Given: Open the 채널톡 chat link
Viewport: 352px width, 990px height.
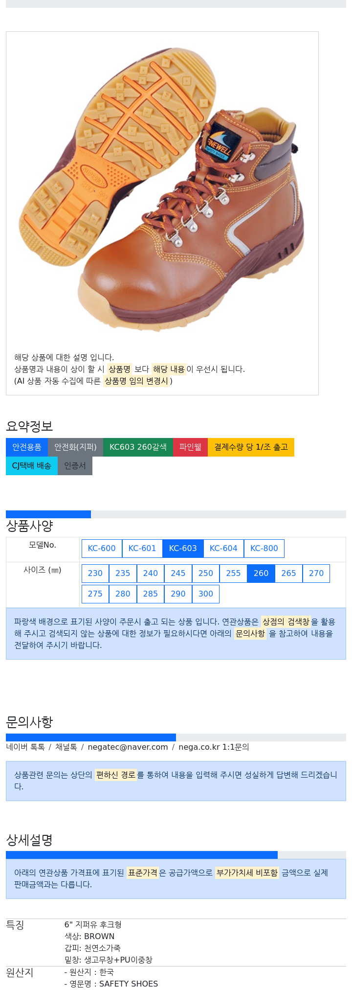Looking at the screenshot, I should click(66, 747).
